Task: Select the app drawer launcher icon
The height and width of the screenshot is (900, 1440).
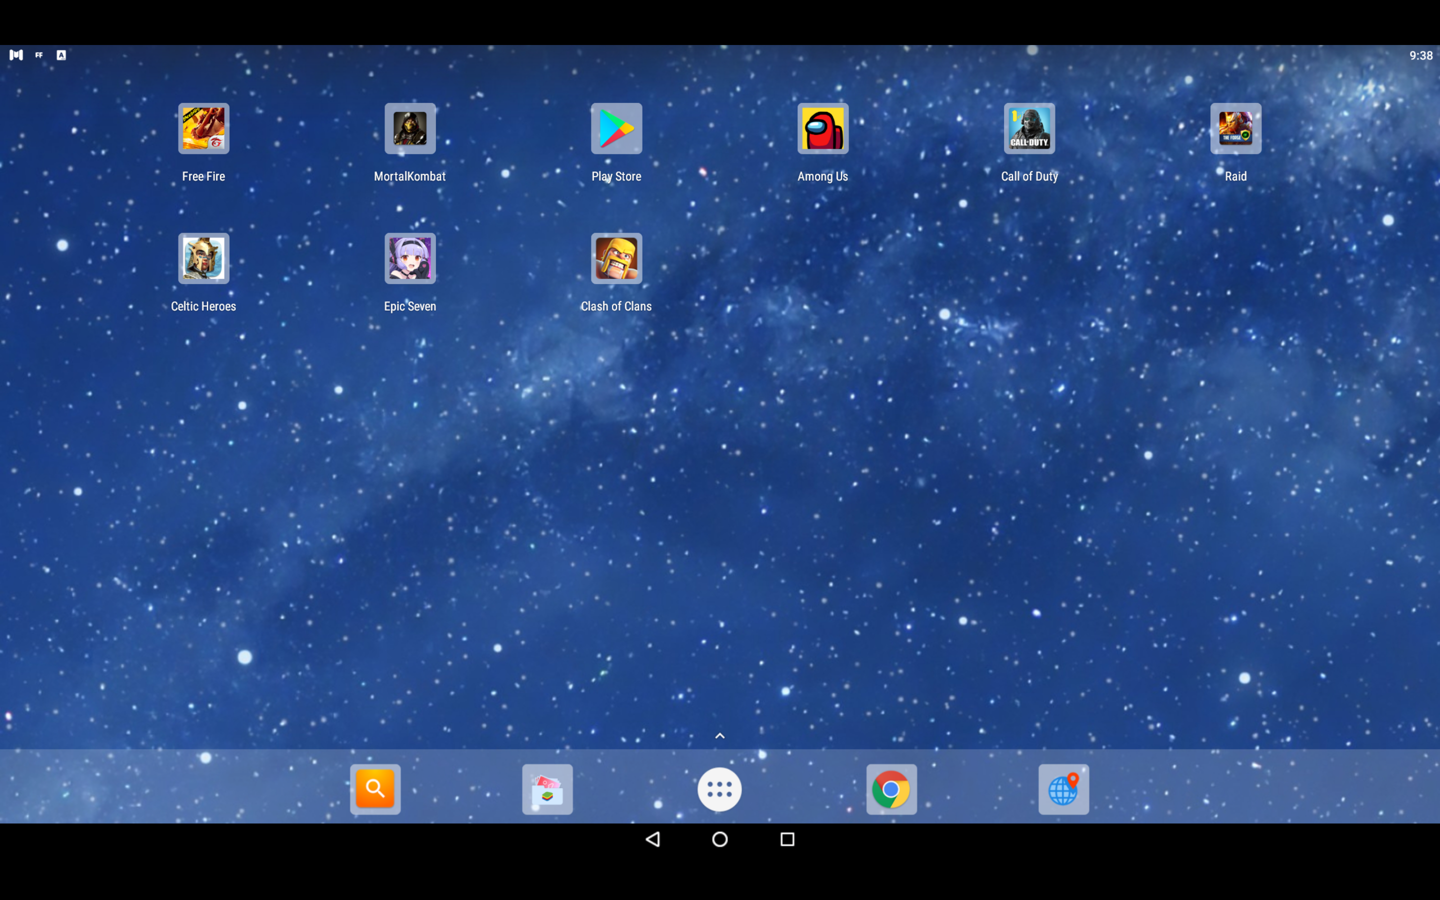Action: click(x=719, y=790)
